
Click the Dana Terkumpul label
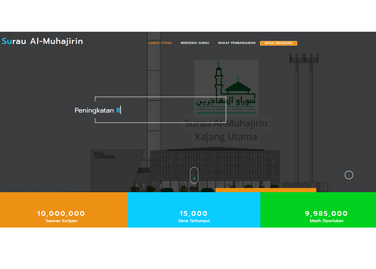point(193,221)
